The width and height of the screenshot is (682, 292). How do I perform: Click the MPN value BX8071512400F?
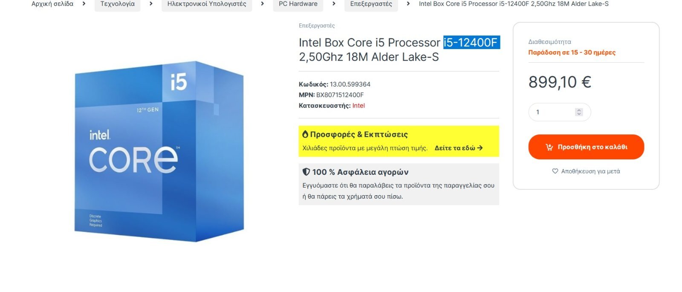point(340,95)
